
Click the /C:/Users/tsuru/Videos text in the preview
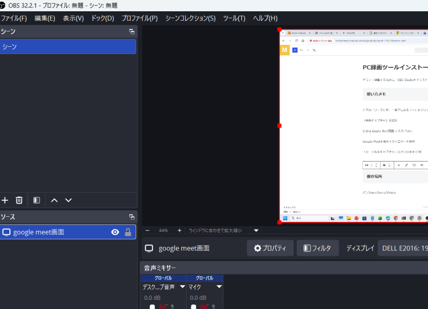point(379,193)
